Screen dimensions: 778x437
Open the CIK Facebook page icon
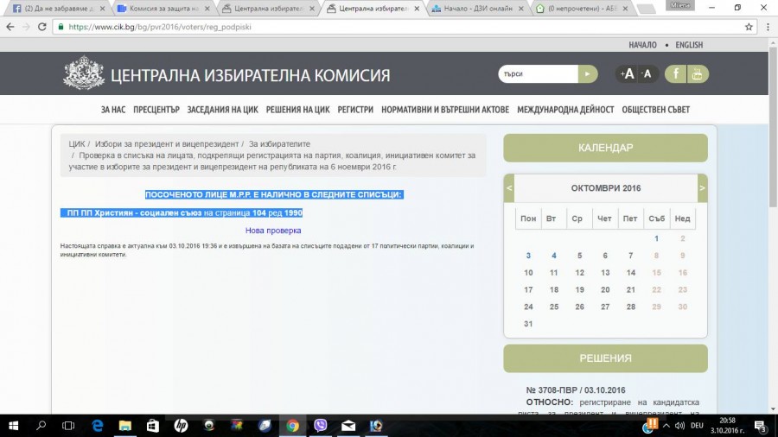coord(675,74)
